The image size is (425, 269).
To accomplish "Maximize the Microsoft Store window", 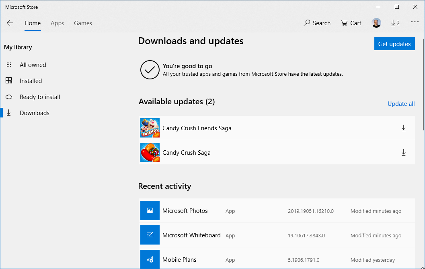I will tap(397, 7).
